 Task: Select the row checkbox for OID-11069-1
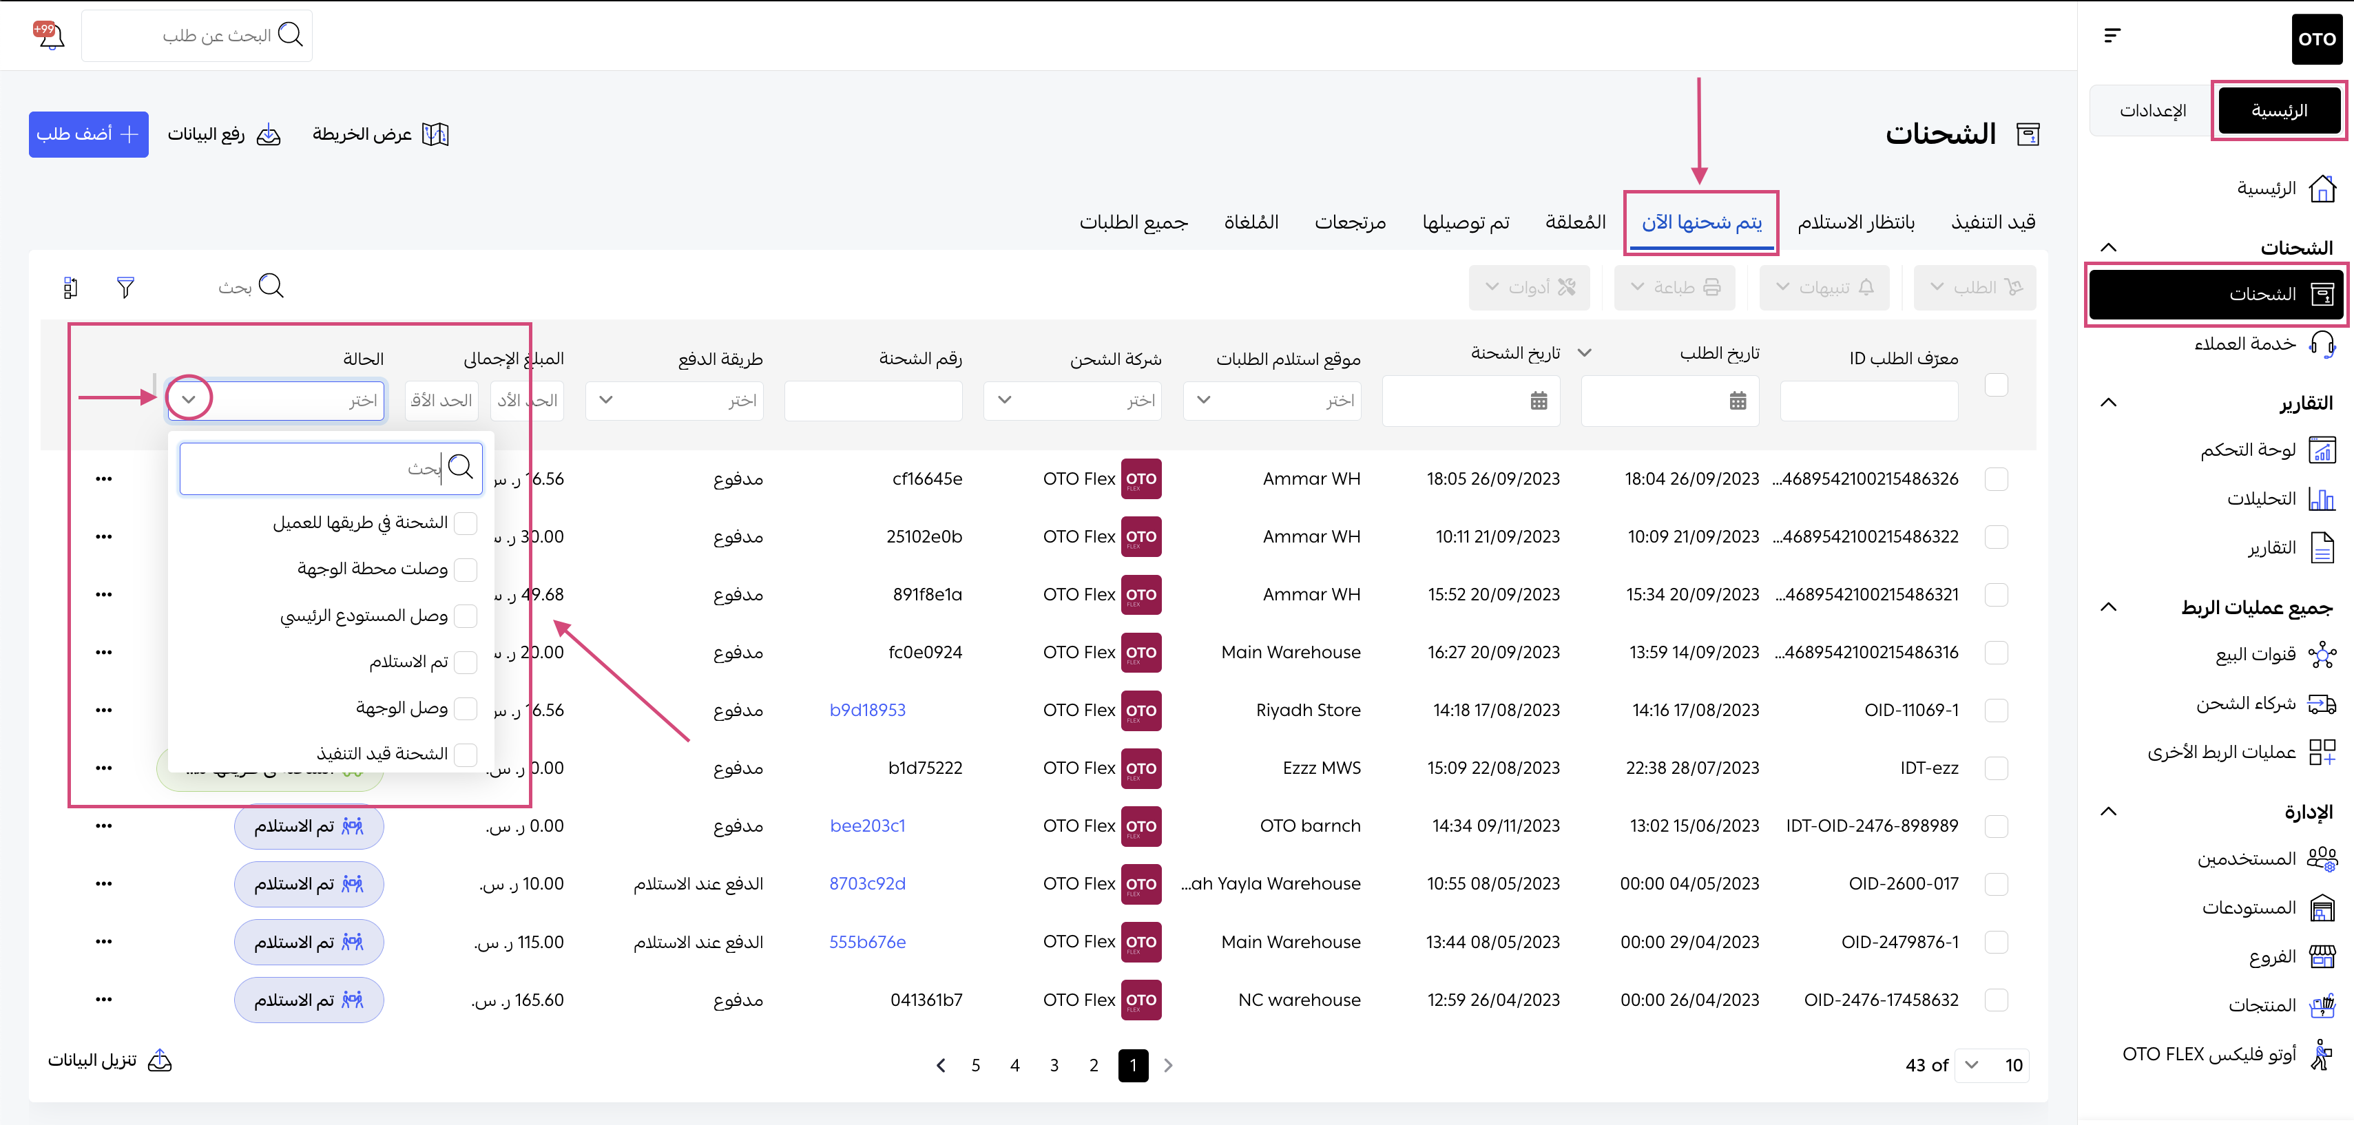coord(1996,710)
